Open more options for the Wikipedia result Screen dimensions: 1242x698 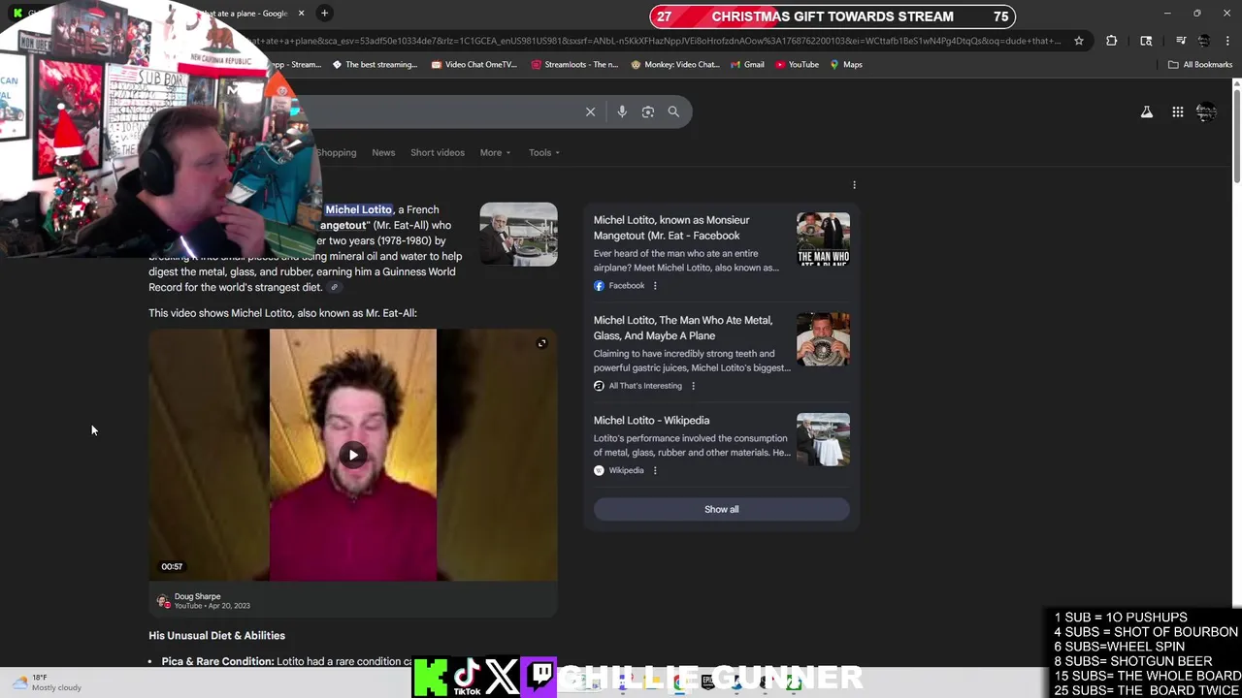pos(655,471)
